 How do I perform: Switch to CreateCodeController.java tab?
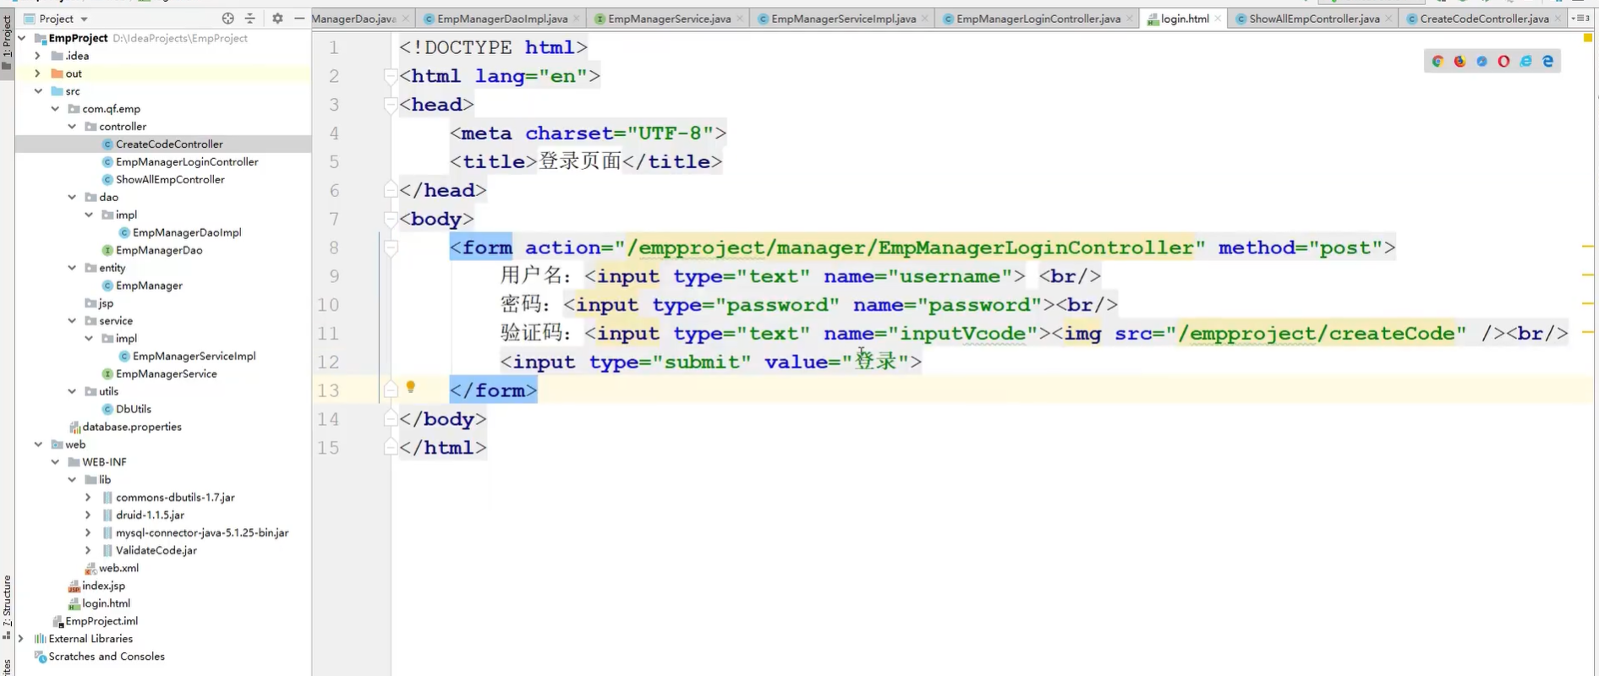click(x=1484, y=19)
